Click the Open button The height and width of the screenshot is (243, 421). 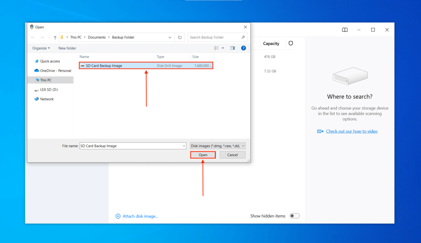pyautogui.click(x=203, y=155)
